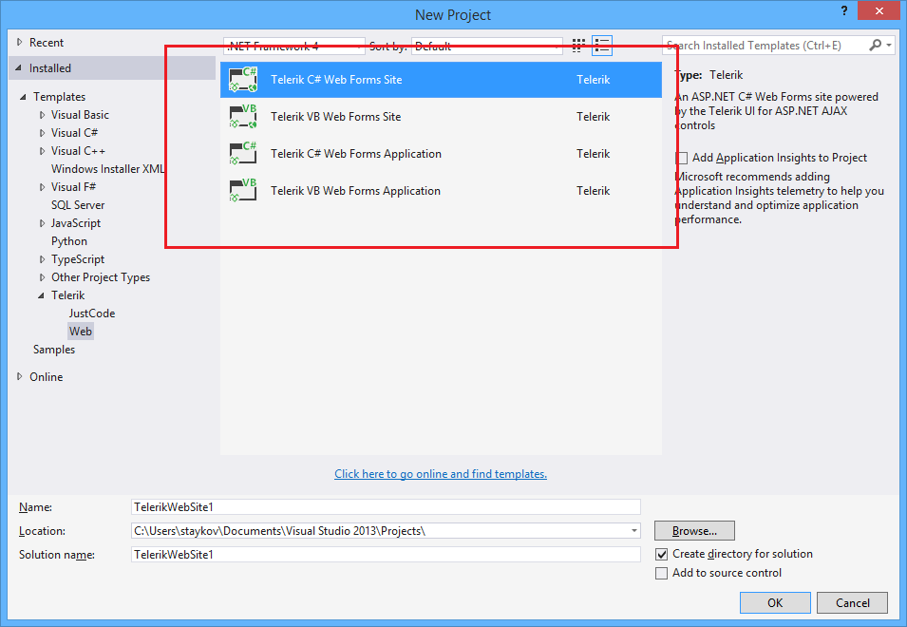Select the JustCode category
This screenshot has width=907, height=627.
(x=92, y=313)
